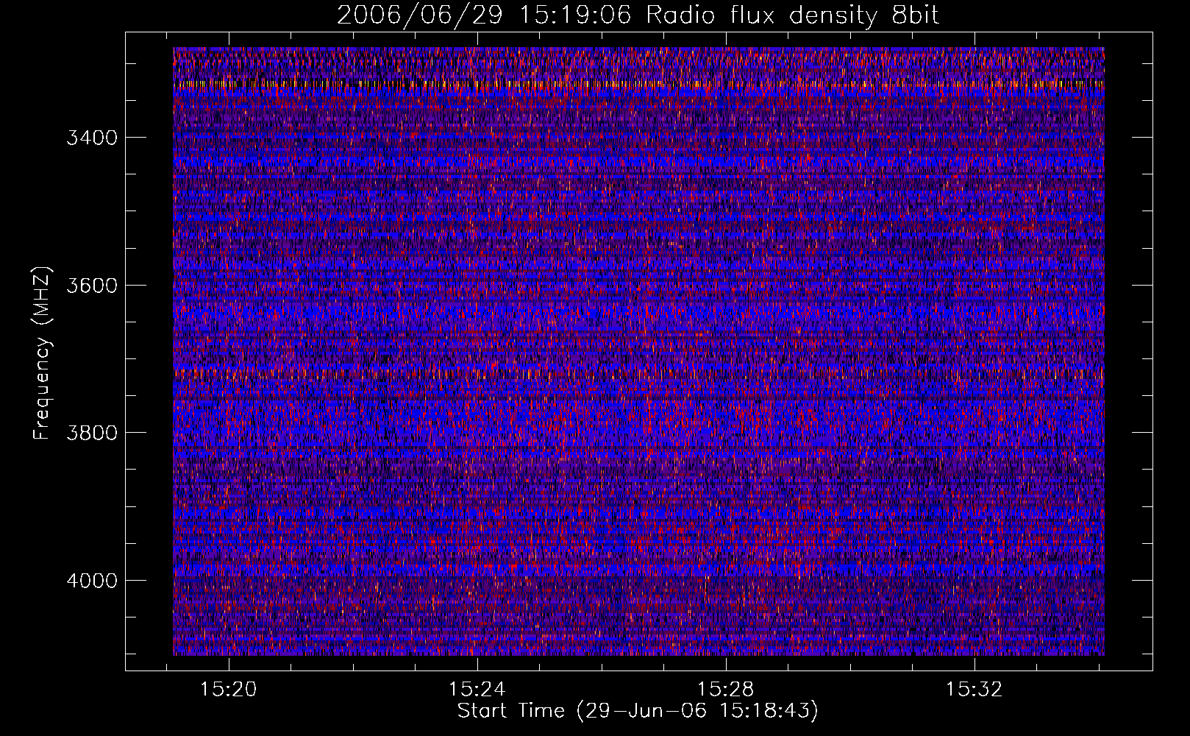Click the 15:20 time tick label

pos(229,690)
